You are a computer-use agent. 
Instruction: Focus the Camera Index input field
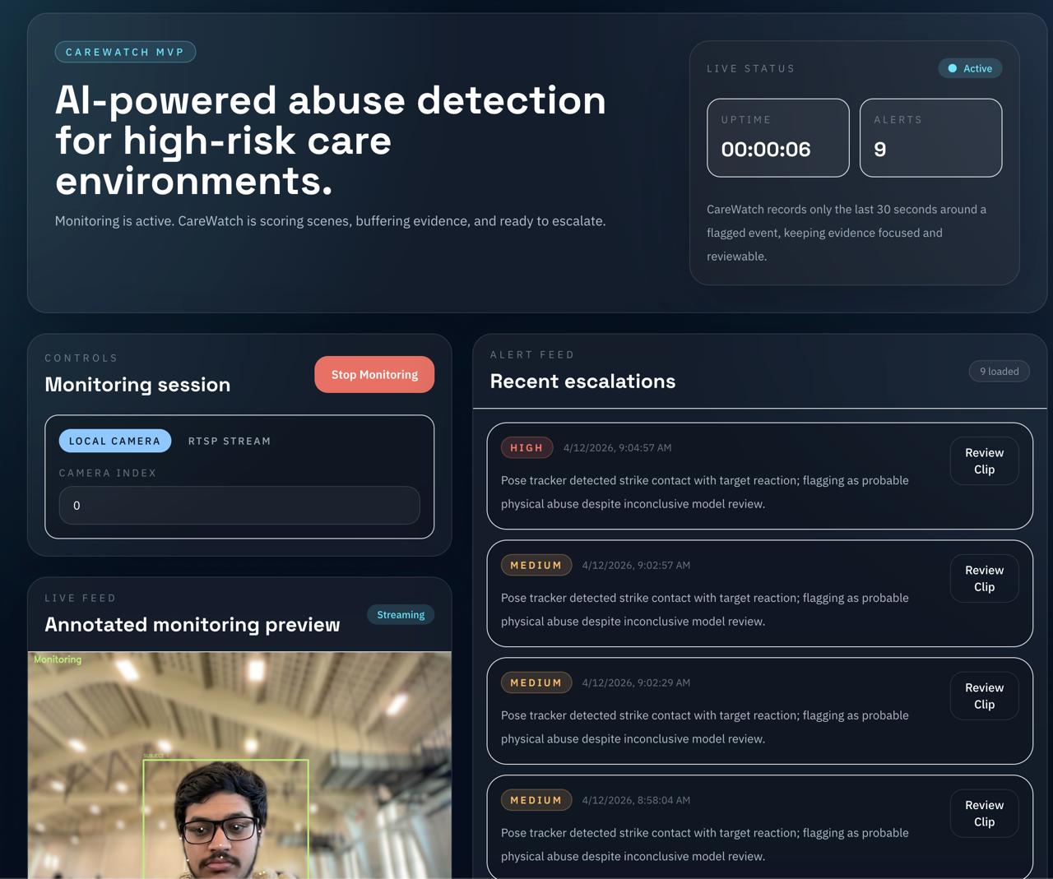[x=239, y=505]
